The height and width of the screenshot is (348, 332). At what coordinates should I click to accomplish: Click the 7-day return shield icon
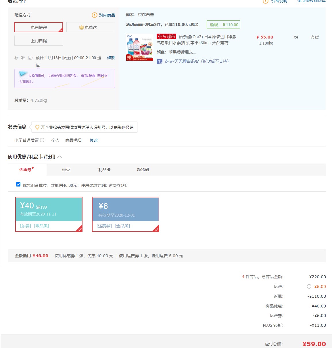tap(160, 61)
